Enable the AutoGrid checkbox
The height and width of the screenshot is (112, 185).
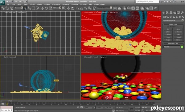click(x=168, y=27)
